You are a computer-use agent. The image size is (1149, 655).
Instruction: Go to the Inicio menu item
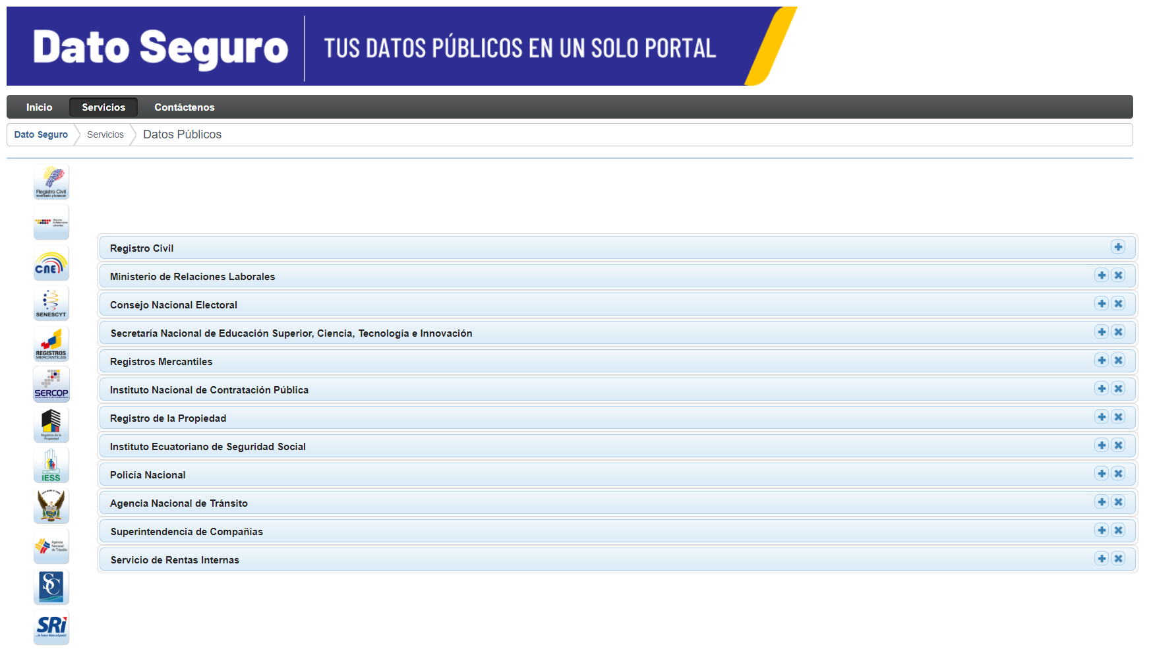[x=39, y=107]
